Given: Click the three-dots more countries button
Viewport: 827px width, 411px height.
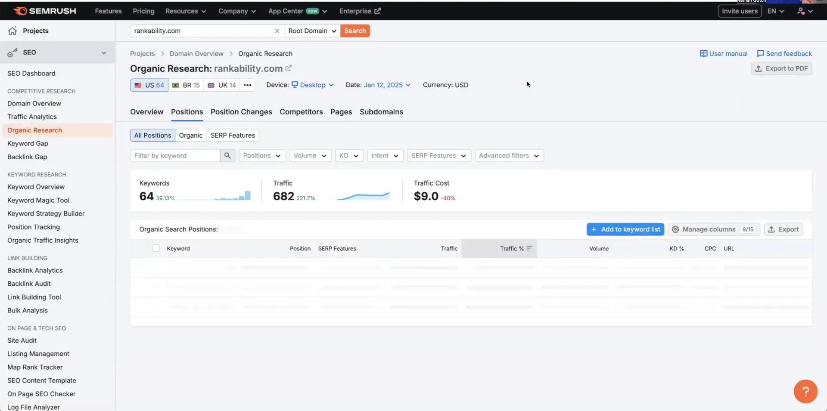Looking at the screenshot, I should (247, 85).
